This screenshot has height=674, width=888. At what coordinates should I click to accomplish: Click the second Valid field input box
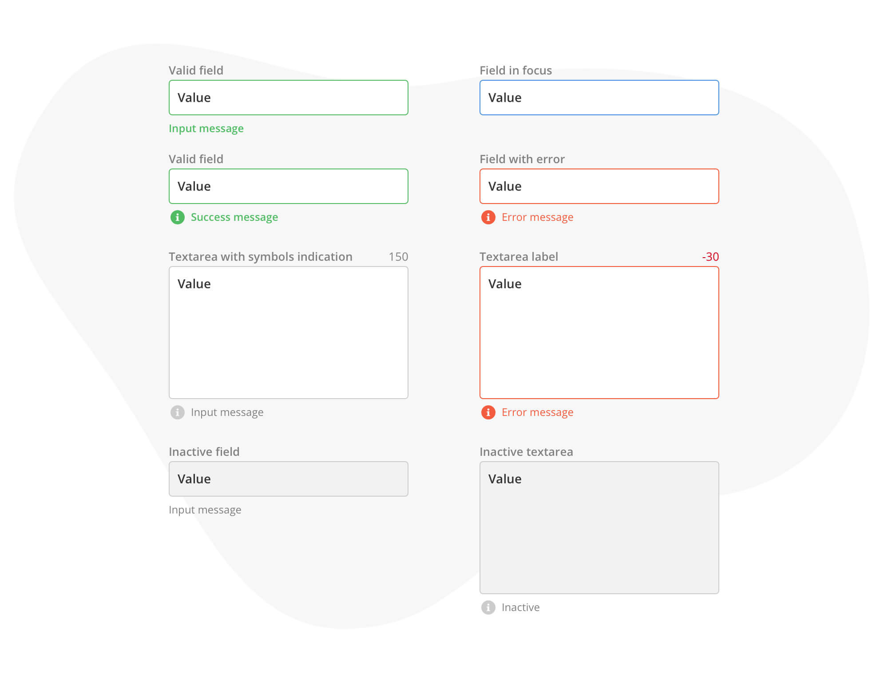[x=288, y=186]
